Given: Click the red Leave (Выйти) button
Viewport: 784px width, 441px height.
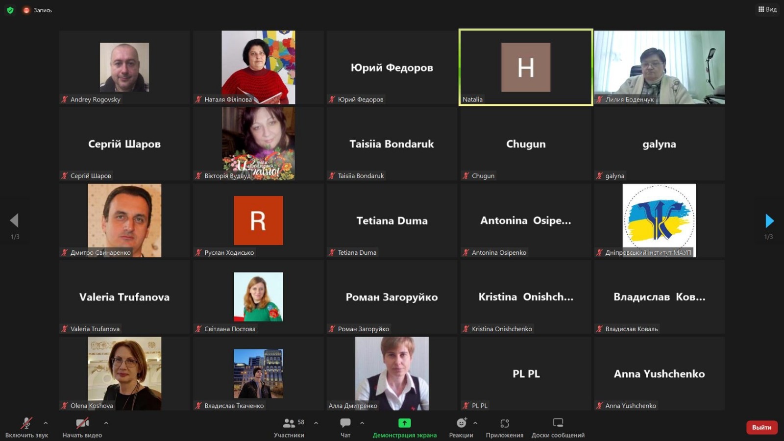Looking at the screenshot, I should tap(761, 427).
